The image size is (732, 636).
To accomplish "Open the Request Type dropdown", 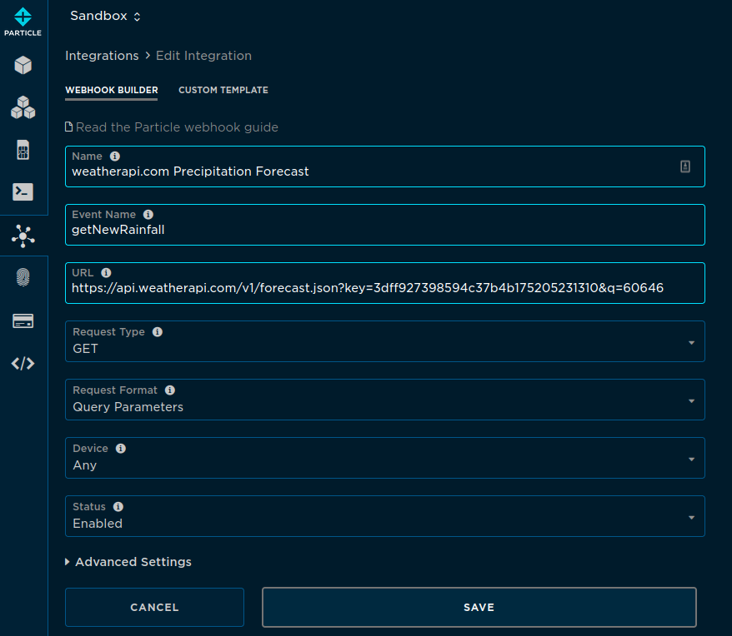I will tap(690, 341).
